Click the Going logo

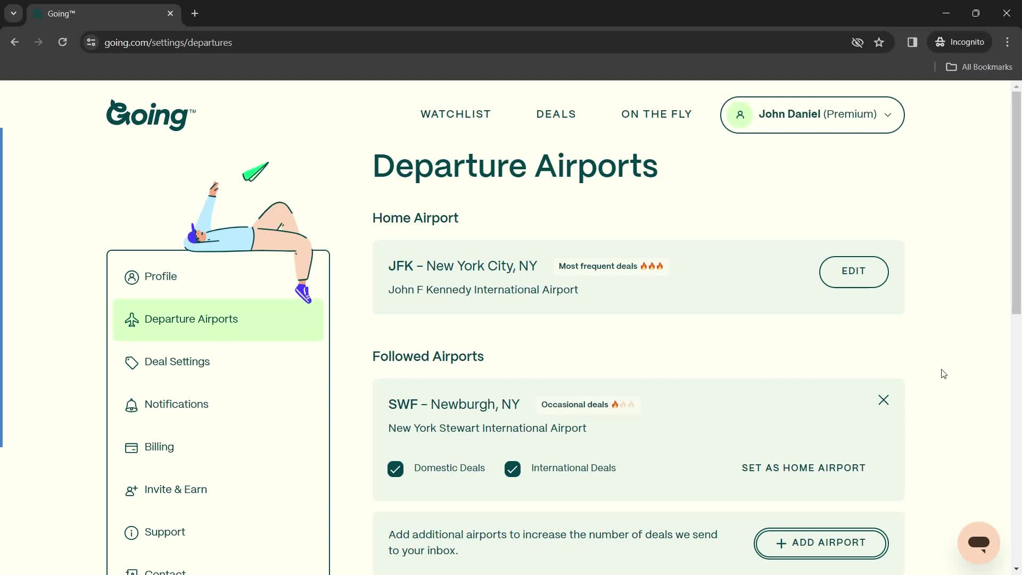pyautogui.click(x=151, y=115)
